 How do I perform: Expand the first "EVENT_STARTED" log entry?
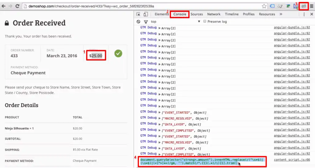click(x=160, y=113)
